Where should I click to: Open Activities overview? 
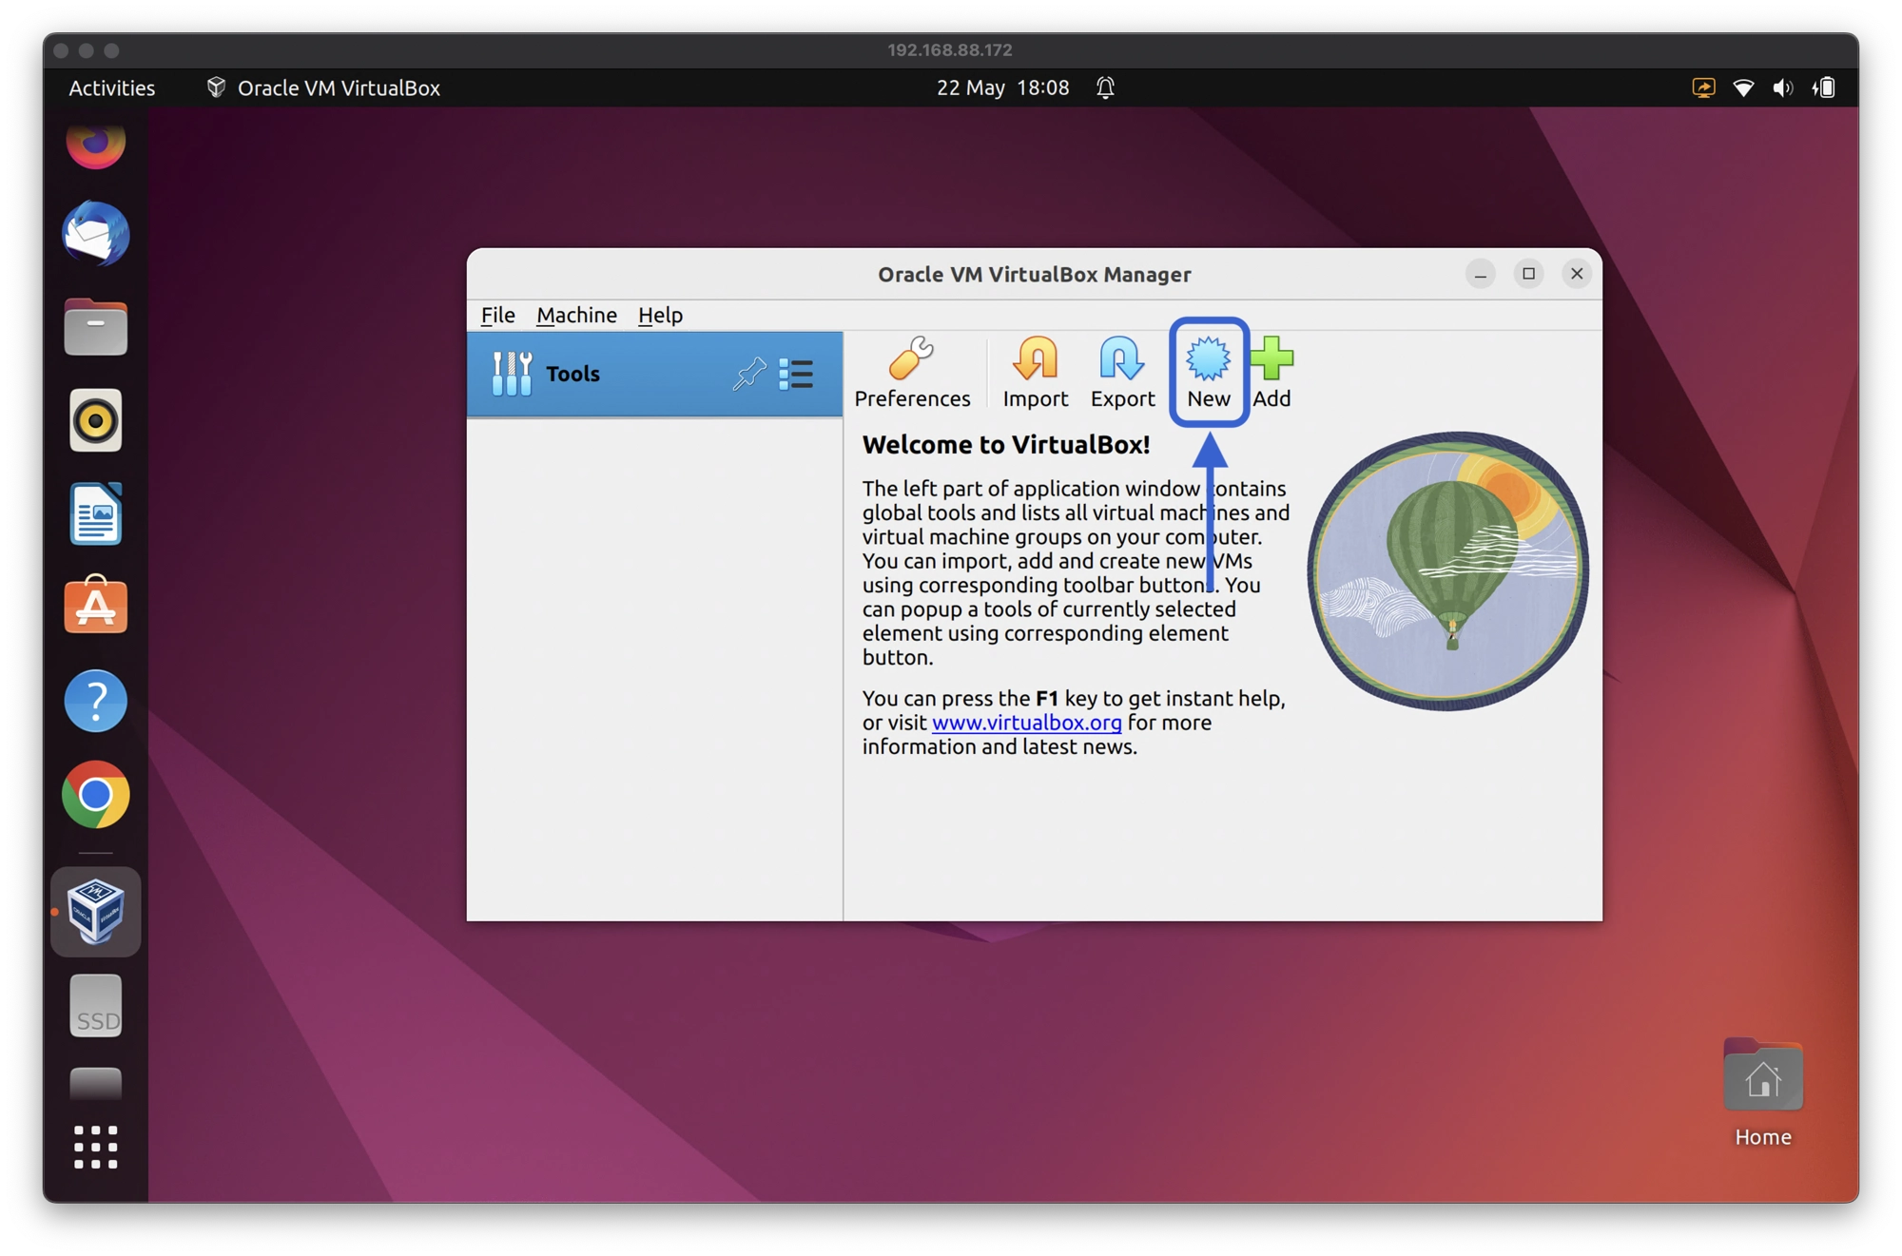pos(111,87)
